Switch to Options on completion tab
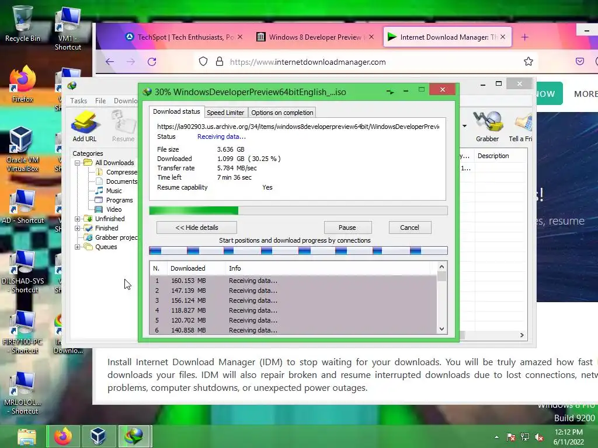This screenshot has height=448, width=598. click(282, 113)
